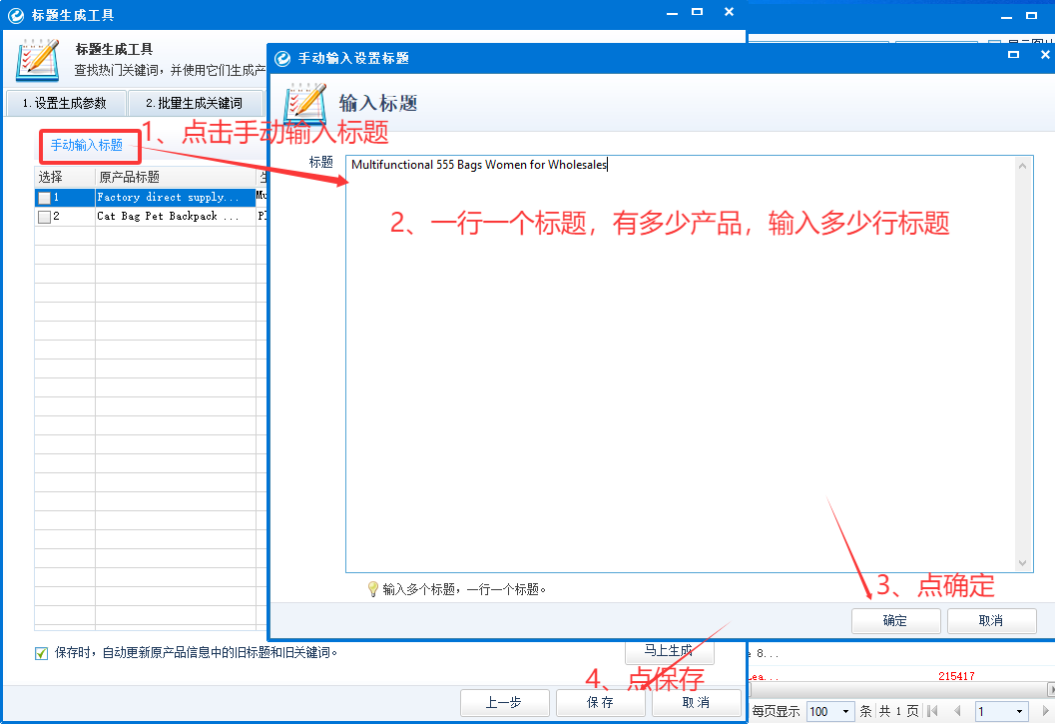Viewport: 1055px width, 724px height.
Task: Click the lightbulb hint icon below textbox
Action: click(373, 589)
